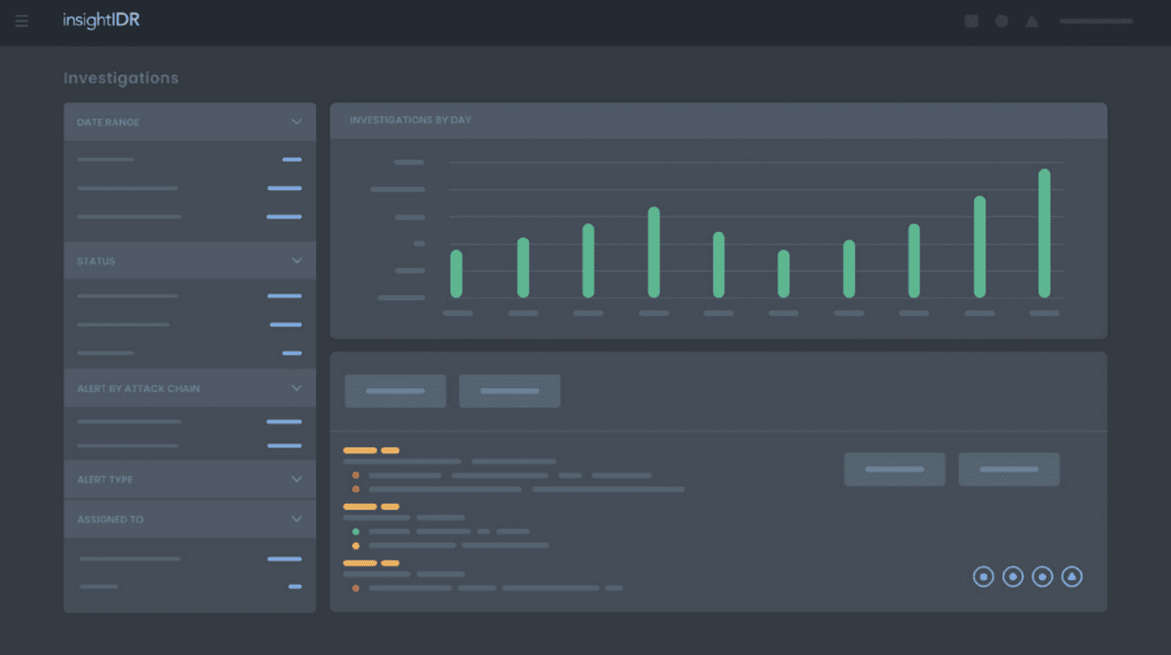Expand the ALERT TYPE filter section
This screenshot has width=1171, height=655.
tap(297, 480)
